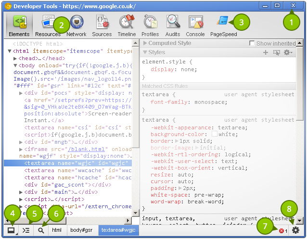Collapse the Styles section

pos(145,52)
